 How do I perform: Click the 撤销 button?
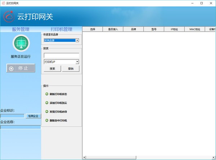(x=70, y=68)
